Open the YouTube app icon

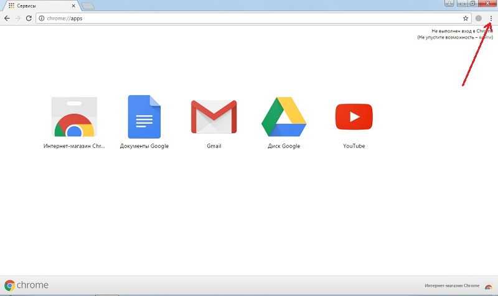[354, 117]
